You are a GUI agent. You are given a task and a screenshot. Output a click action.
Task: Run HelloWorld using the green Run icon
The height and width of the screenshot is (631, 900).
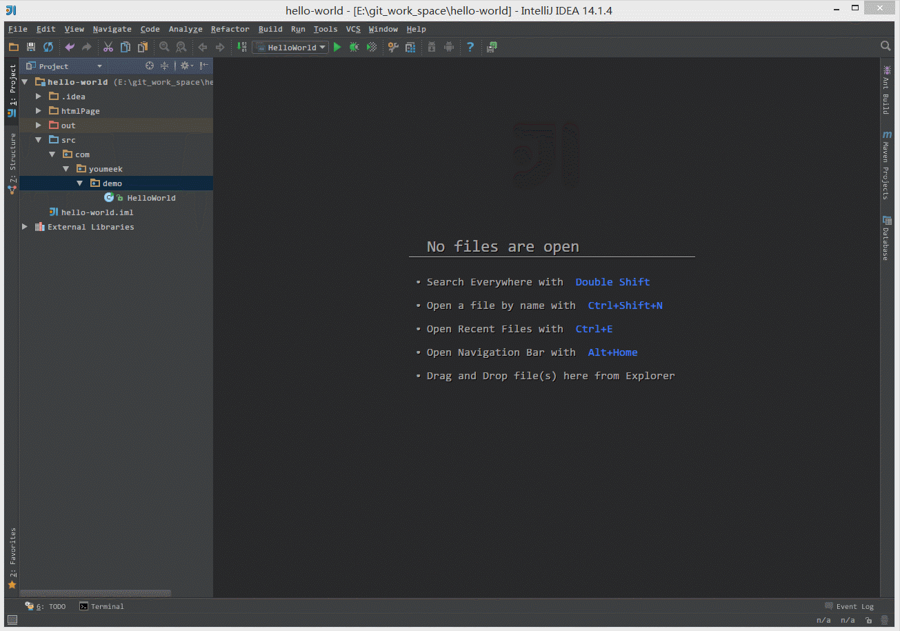coord(337,47)
